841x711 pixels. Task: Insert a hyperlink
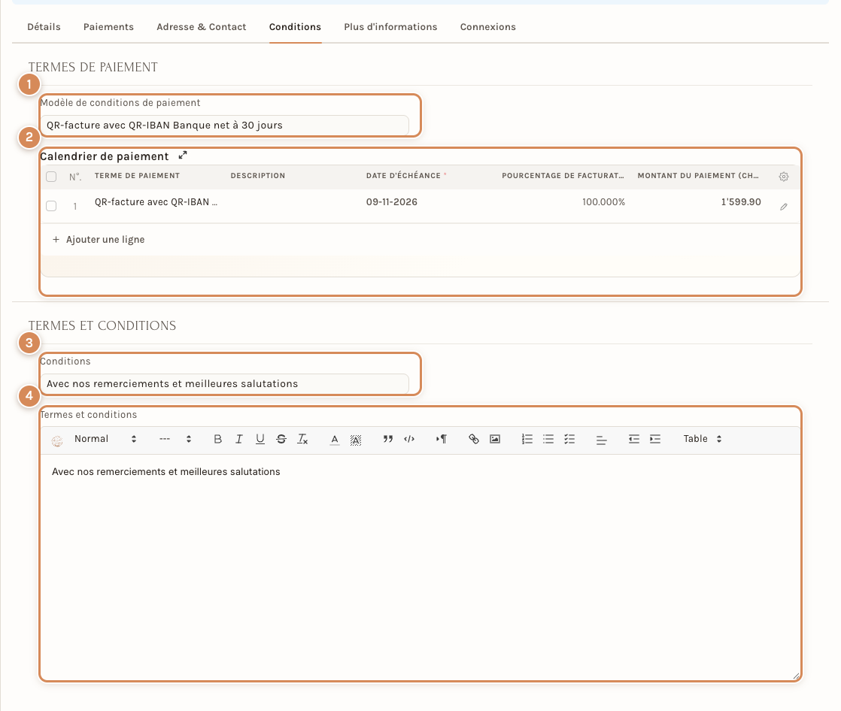point(474,439)
